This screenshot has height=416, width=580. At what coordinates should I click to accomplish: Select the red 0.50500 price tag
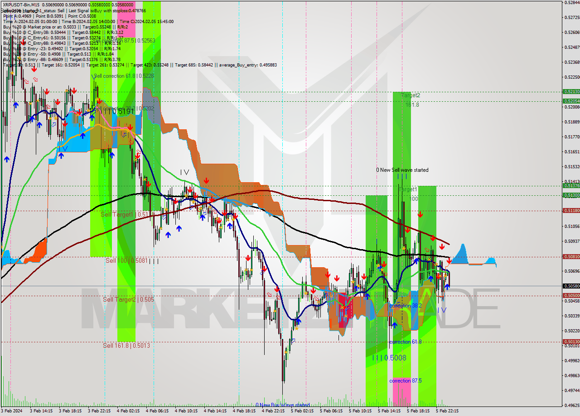click(x=570, y=295)
